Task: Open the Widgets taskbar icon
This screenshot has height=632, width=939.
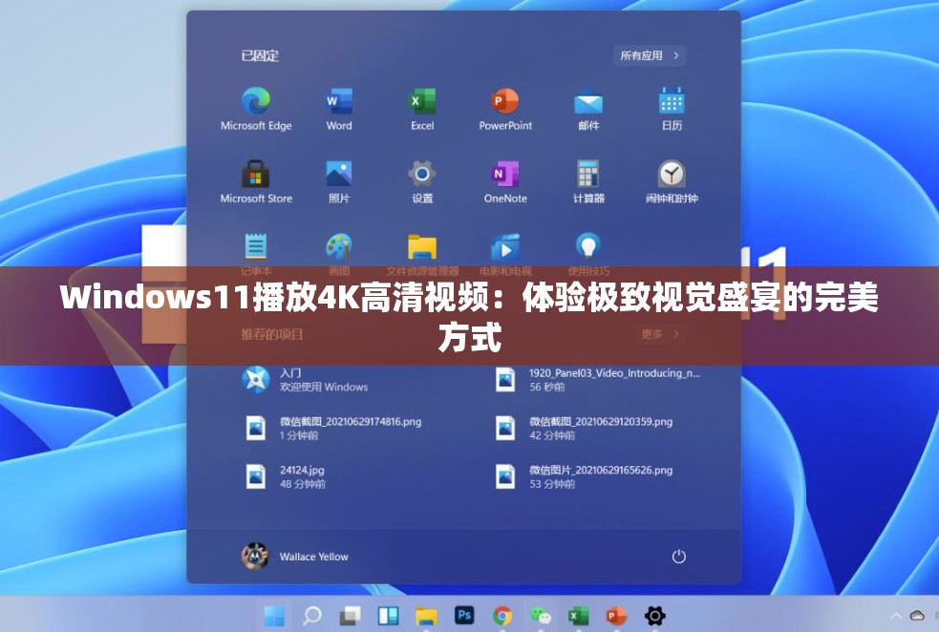Action: tap(388, 615)
